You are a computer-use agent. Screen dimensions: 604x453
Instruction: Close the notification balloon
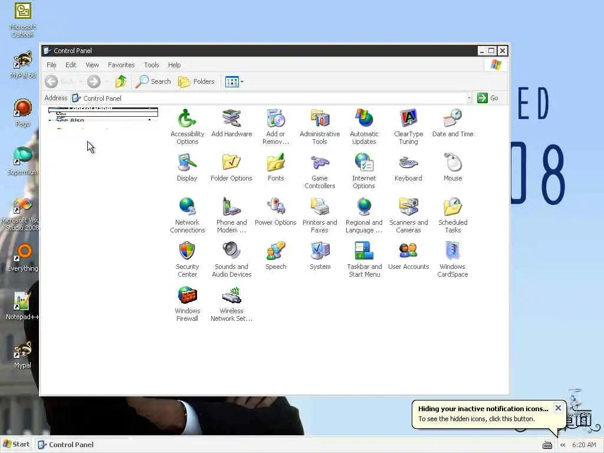[558, 408]
